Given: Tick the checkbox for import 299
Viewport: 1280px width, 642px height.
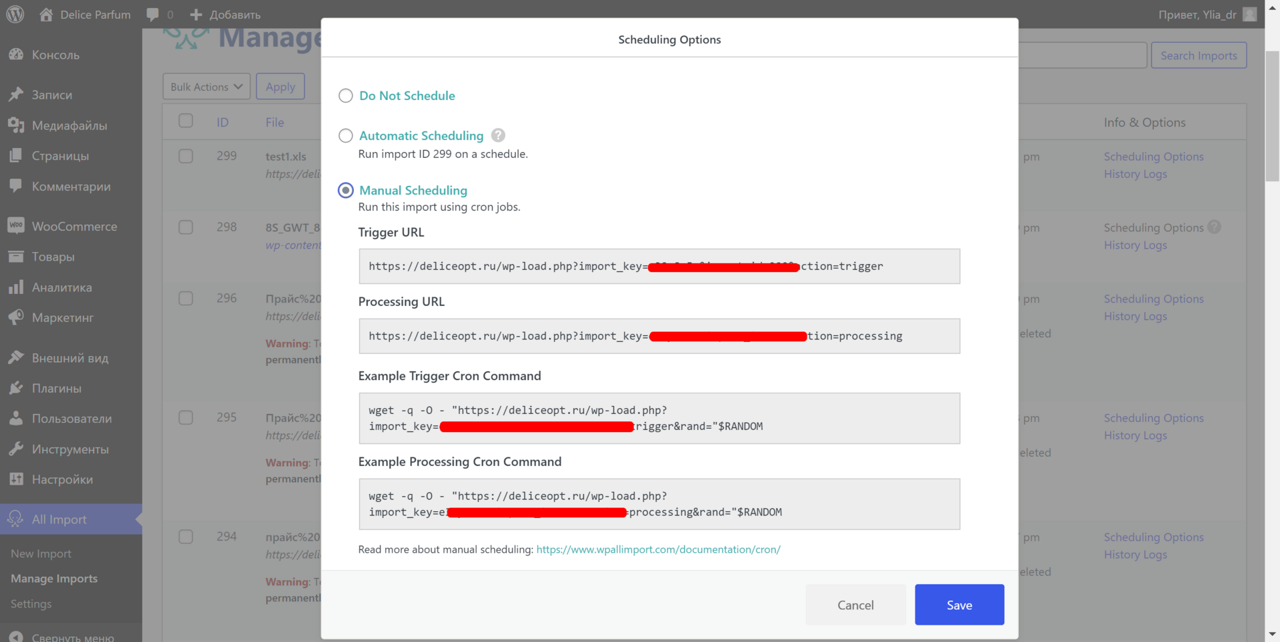Looking at the screenshot, I should tap(186, 156).
